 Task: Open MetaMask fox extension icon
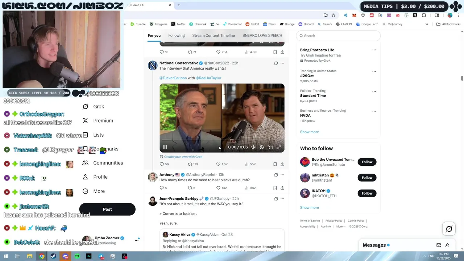click(x=354, y=15)
